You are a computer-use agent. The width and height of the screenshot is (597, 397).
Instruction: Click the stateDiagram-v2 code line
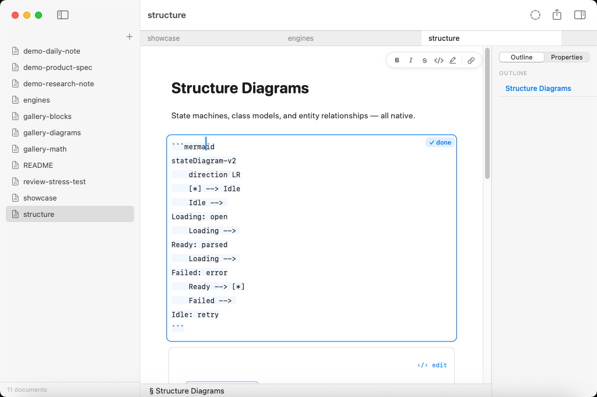click(203, 161)
